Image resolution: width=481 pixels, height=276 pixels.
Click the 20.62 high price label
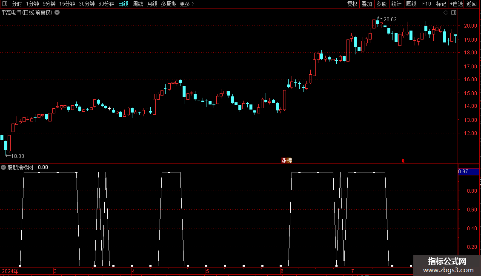pyautogui.click(x=390, y=20)
